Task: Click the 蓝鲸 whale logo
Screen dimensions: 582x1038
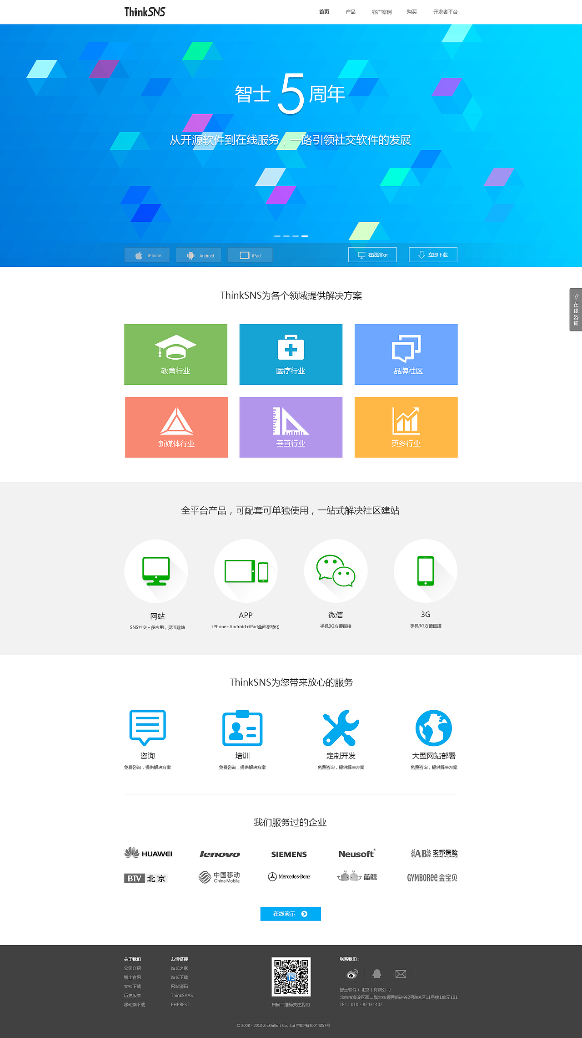Action: (x=357, y=876)
